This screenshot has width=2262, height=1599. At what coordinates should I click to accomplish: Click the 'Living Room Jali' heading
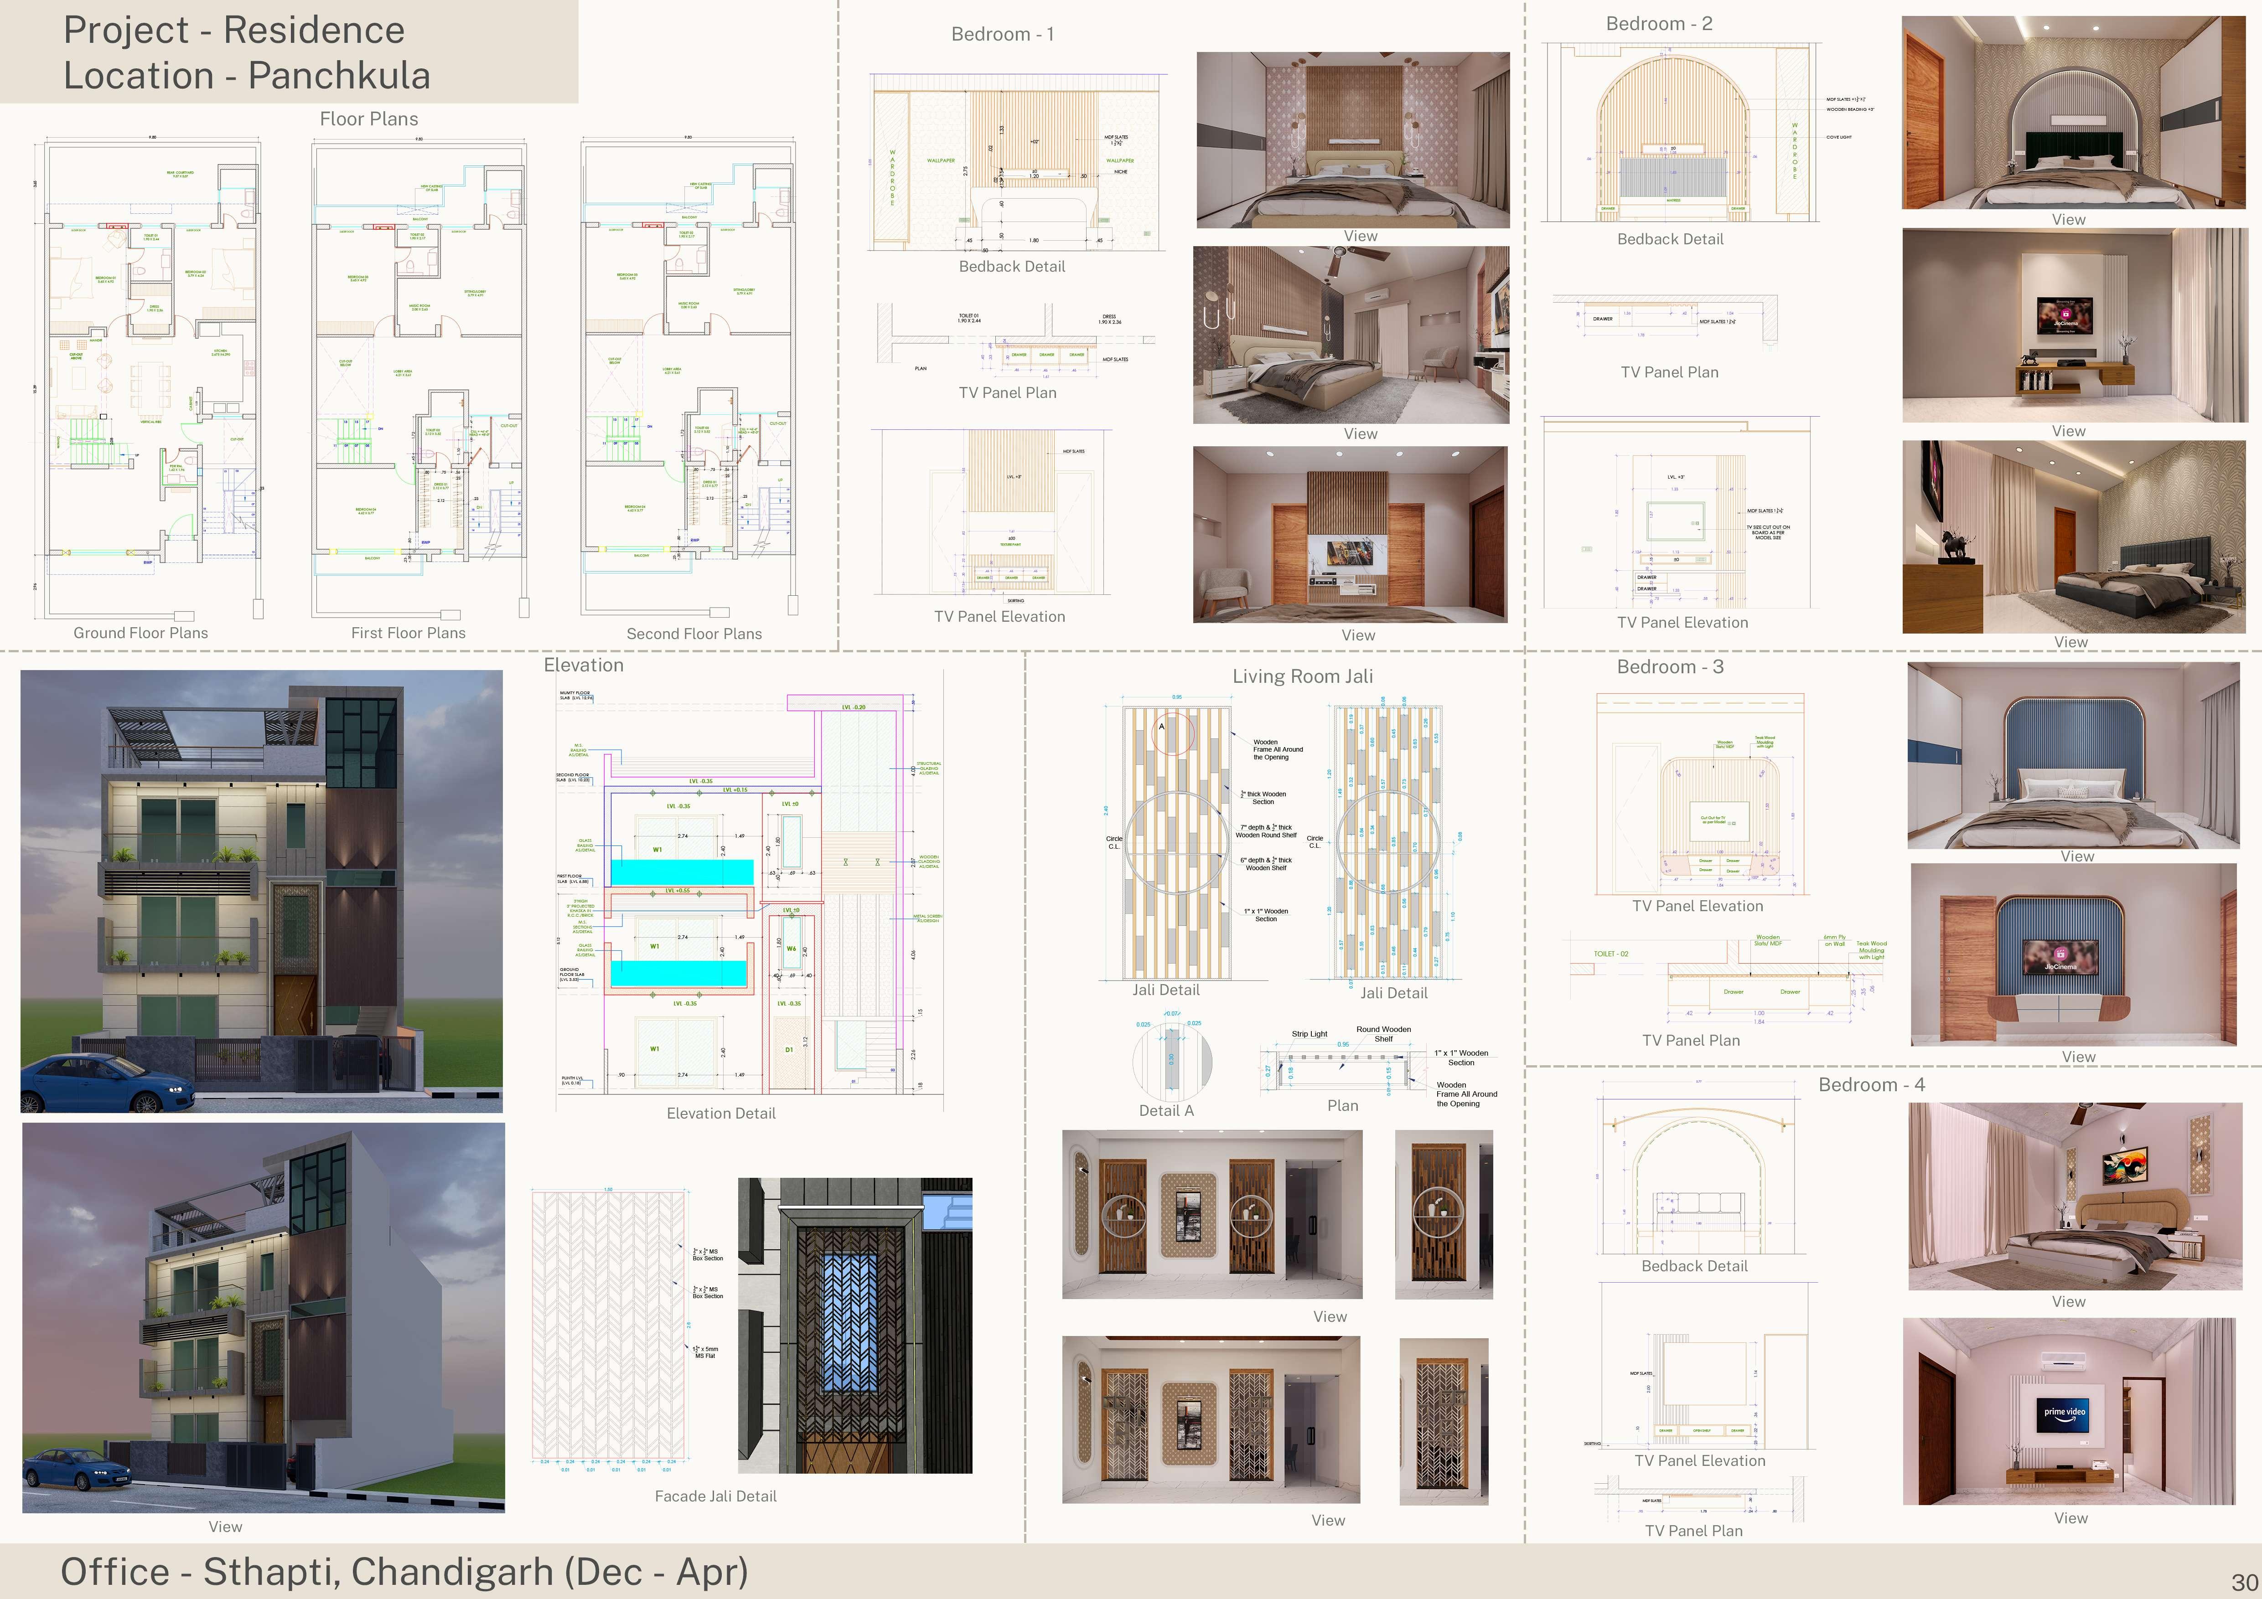pyautogui.click(x=1301, y=676)
